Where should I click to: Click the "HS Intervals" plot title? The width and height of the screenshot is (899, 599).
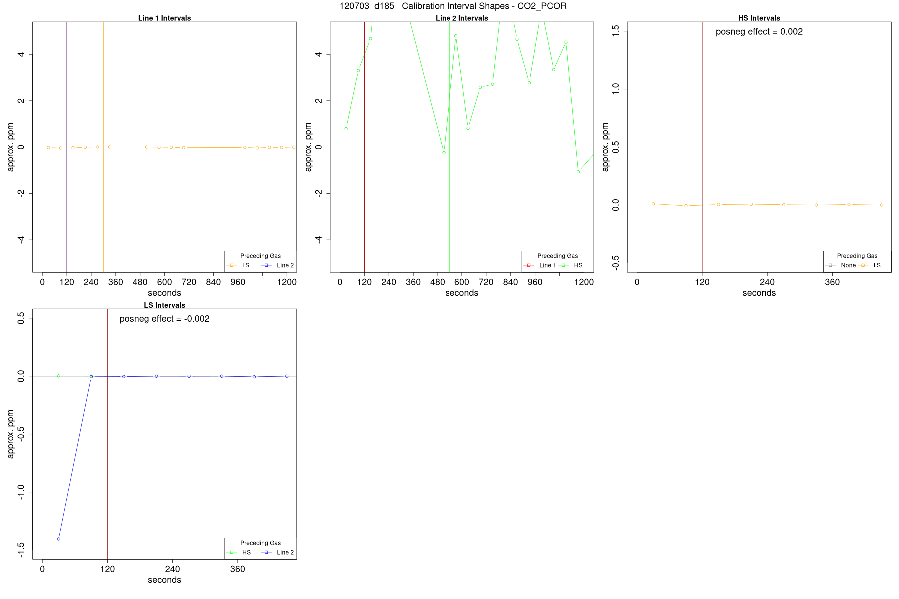(x=759, y=18)
